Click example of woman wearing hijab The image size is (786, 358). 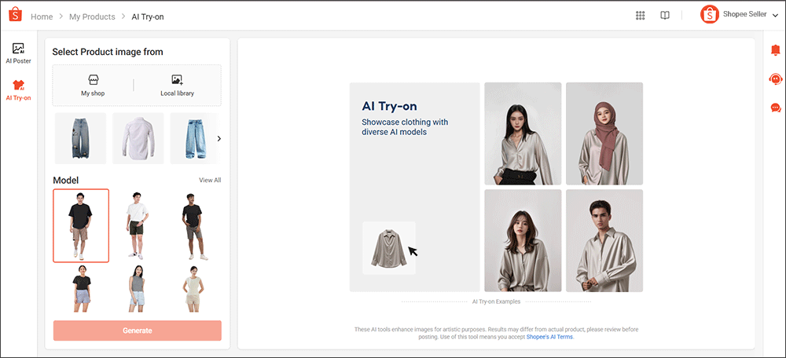(604, 133)
